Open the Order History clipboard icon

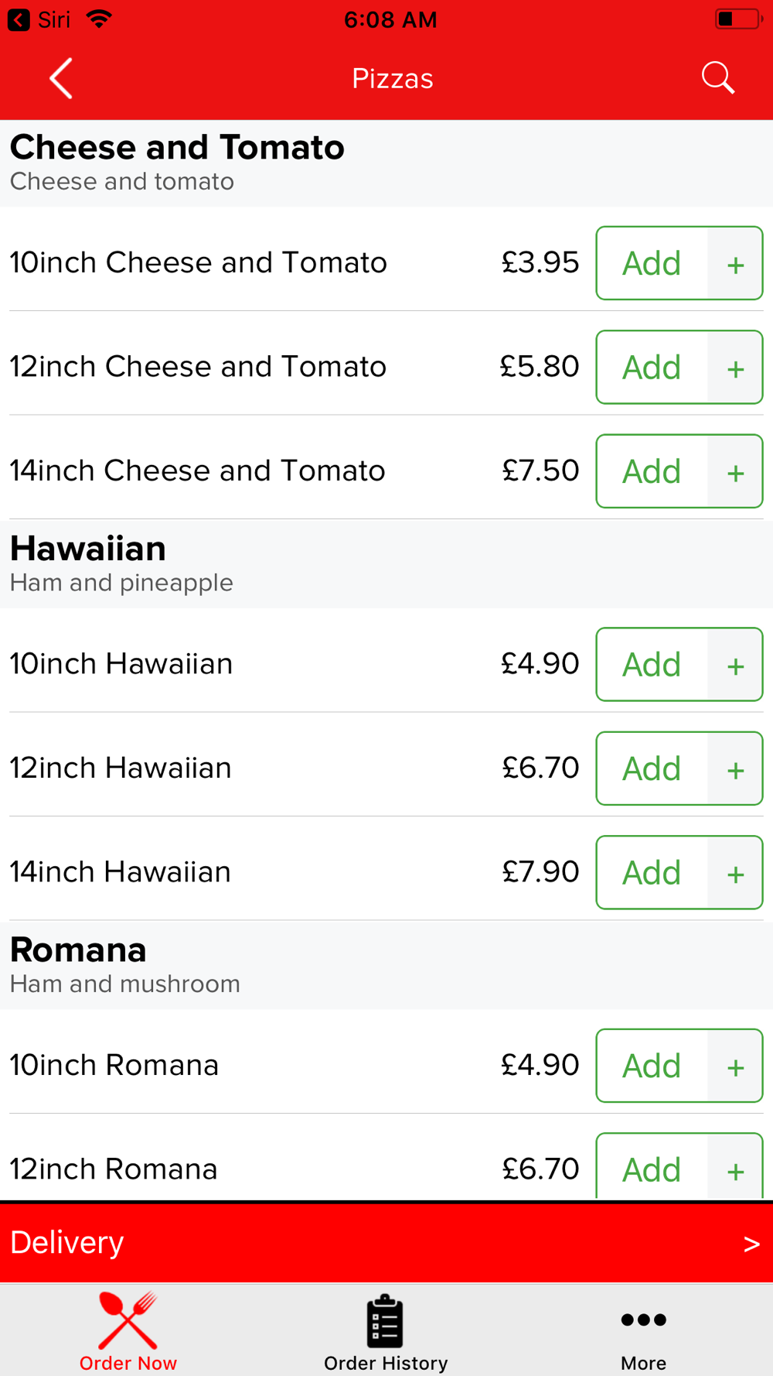click(385, 1321)
